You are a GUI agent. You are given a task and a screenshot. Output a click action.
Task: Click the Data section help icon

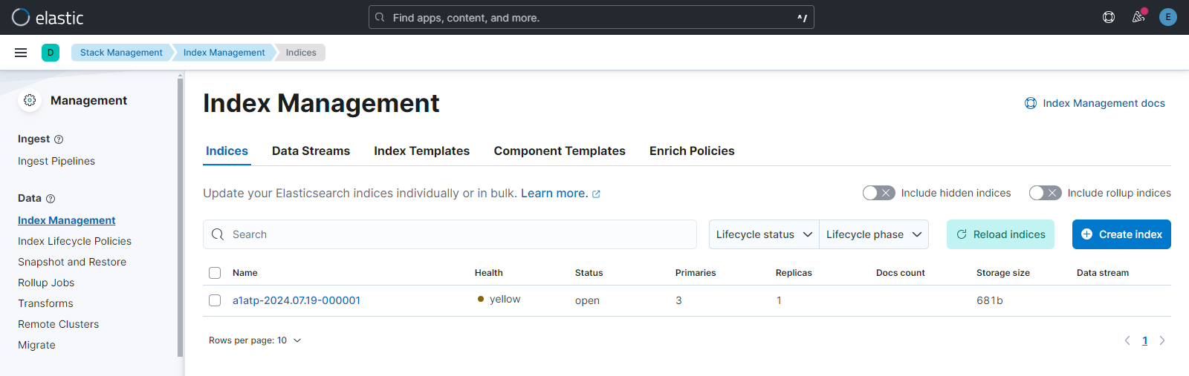click(51, 199)
